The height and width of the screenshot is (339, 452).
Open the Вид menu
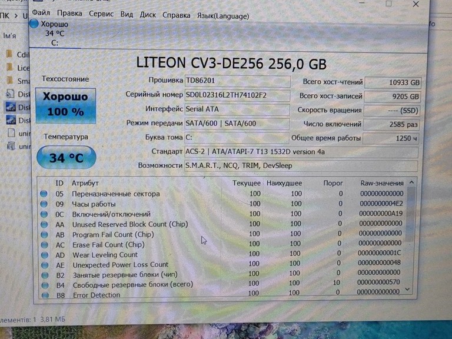tap(127, 14)
